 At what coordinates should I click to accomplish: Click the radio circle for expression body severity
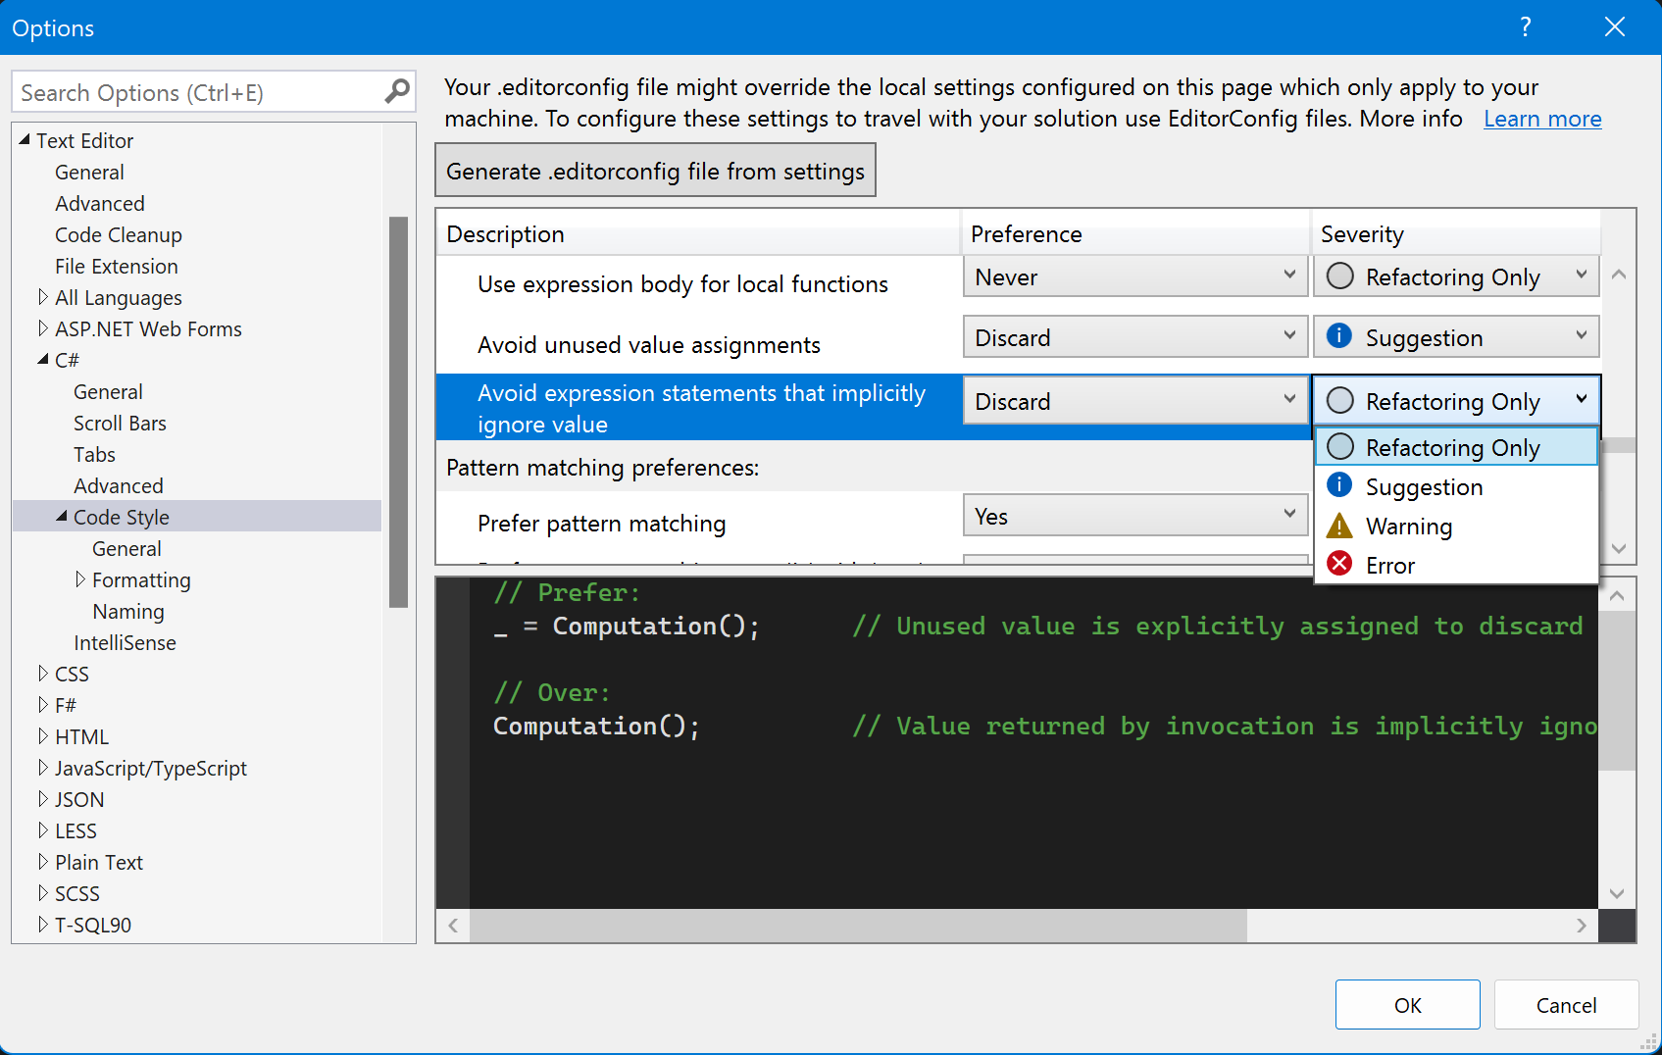pos(1340,276)
